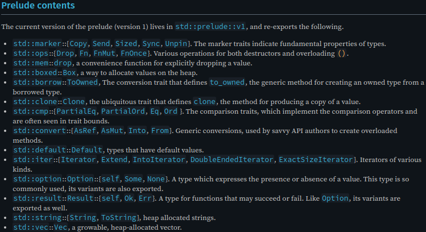
Task: Click the std::mem module link
Action: [31, 63]
